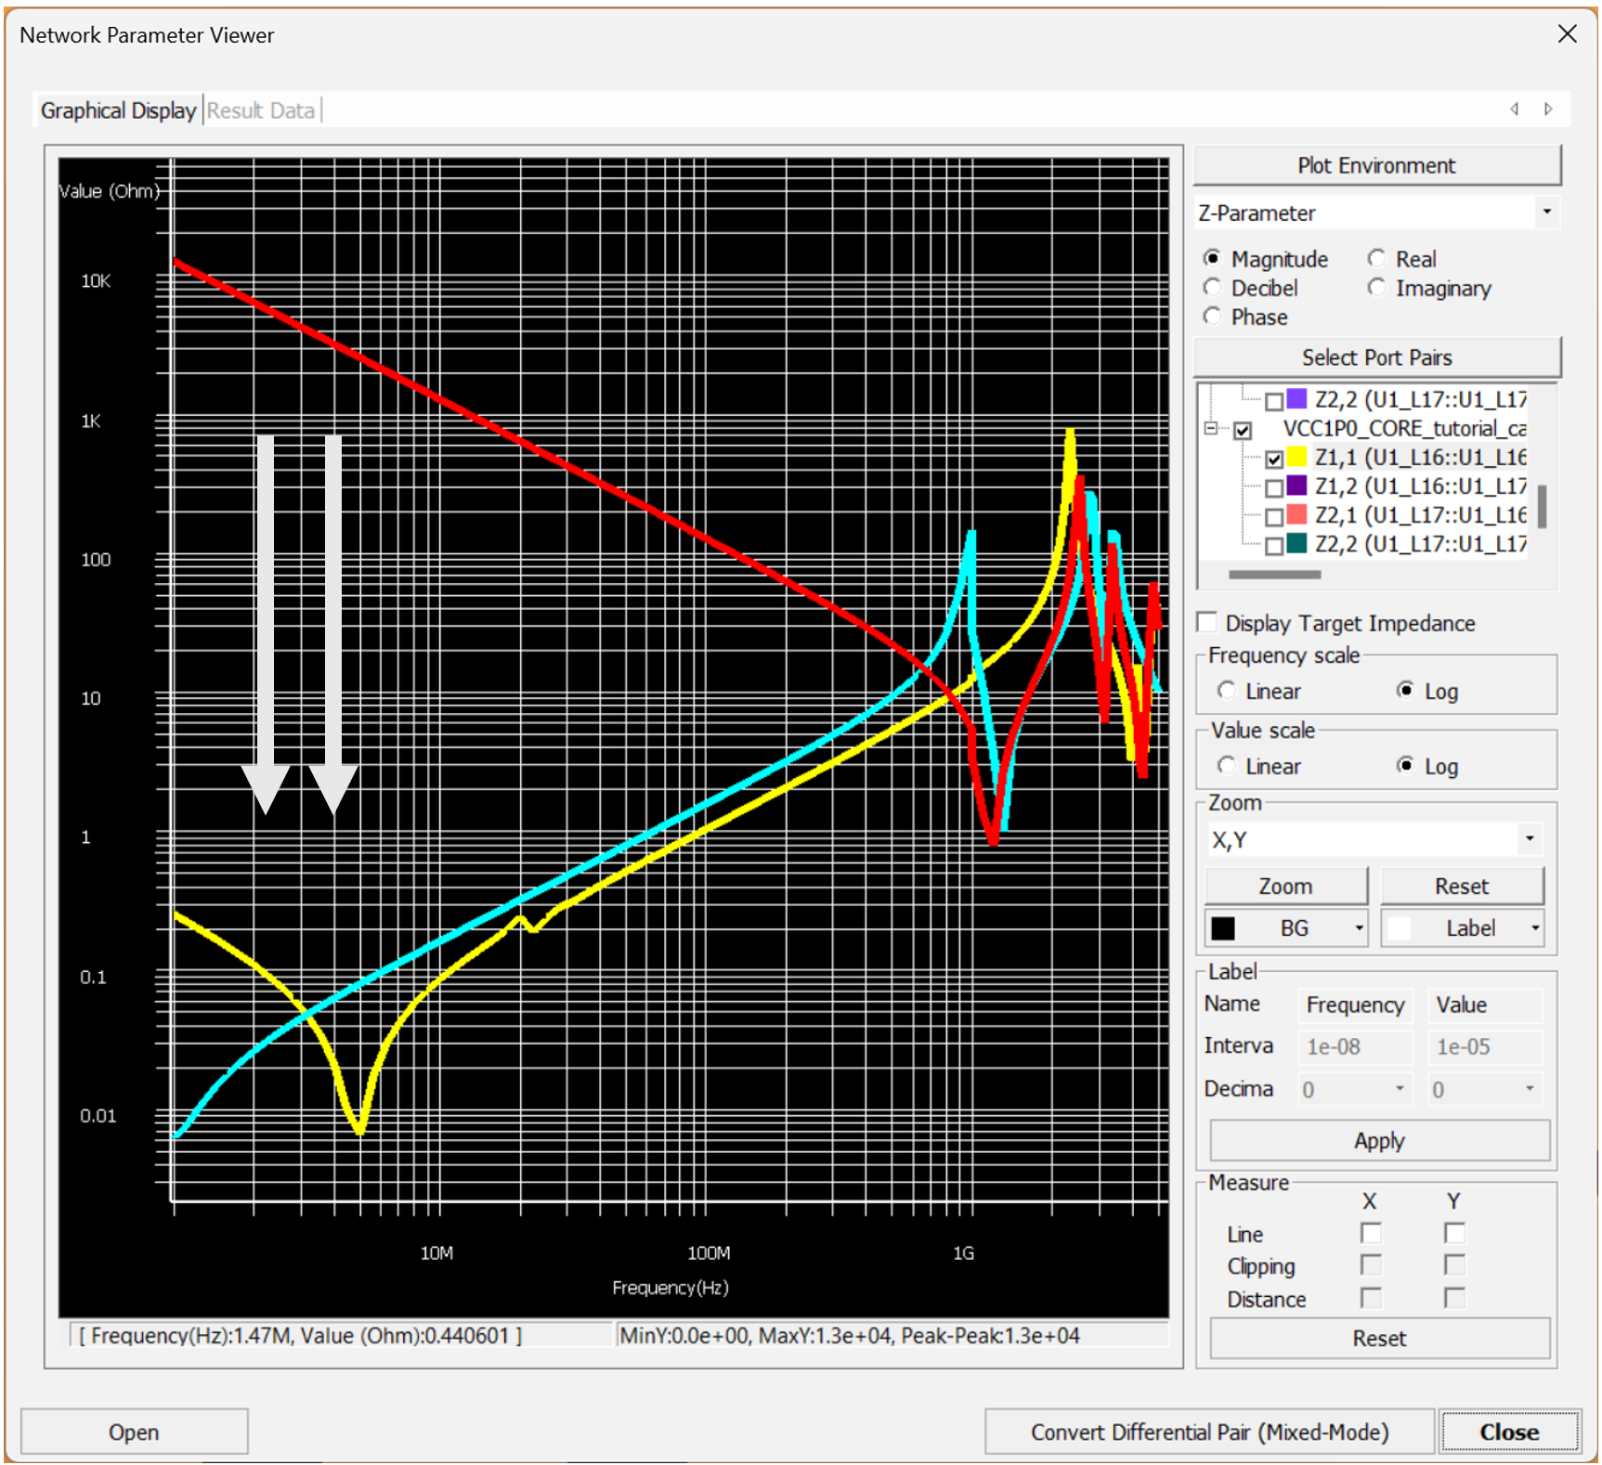Enable Display Target Impedance checkbox

pos(1208,623)
